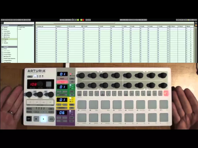Toggle the Loop switch
This screenshot has width=198, height=148.
(x=133, y=20)
